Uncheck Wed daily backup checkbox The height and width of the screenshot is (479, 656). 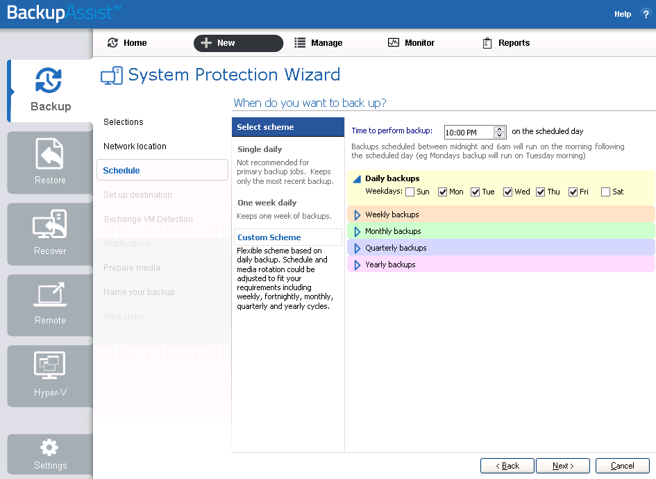508,192
